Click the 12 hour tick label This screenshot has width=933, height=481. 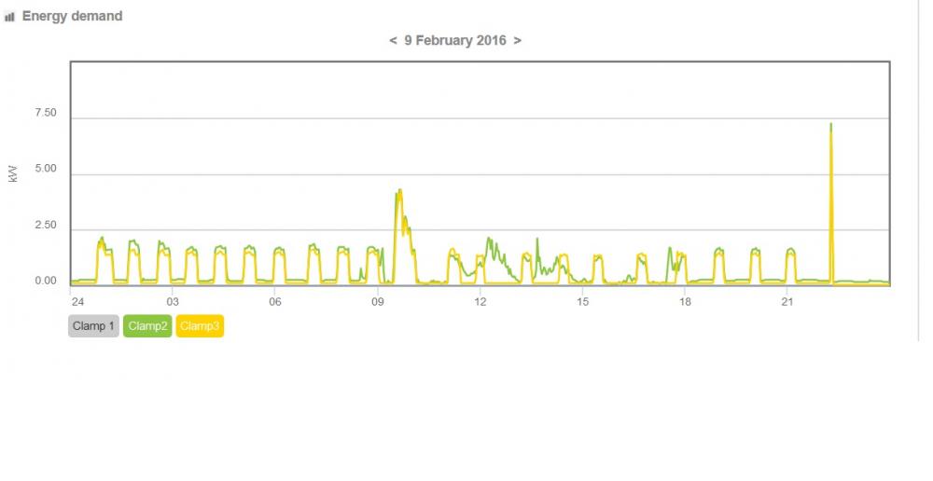point(480,302)
